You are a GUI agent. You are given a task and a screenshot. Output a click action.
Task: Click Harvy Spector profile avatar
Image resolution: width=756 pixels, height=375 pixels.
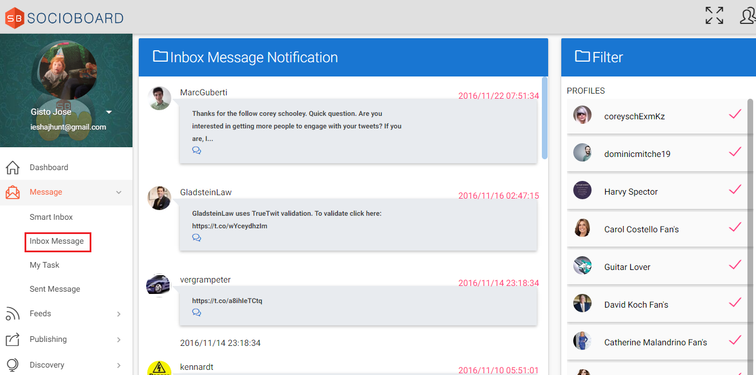click(x=582, y=190)
